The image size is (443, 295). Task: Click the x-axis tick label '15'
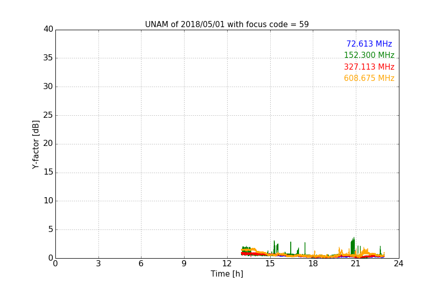[270, 264]
